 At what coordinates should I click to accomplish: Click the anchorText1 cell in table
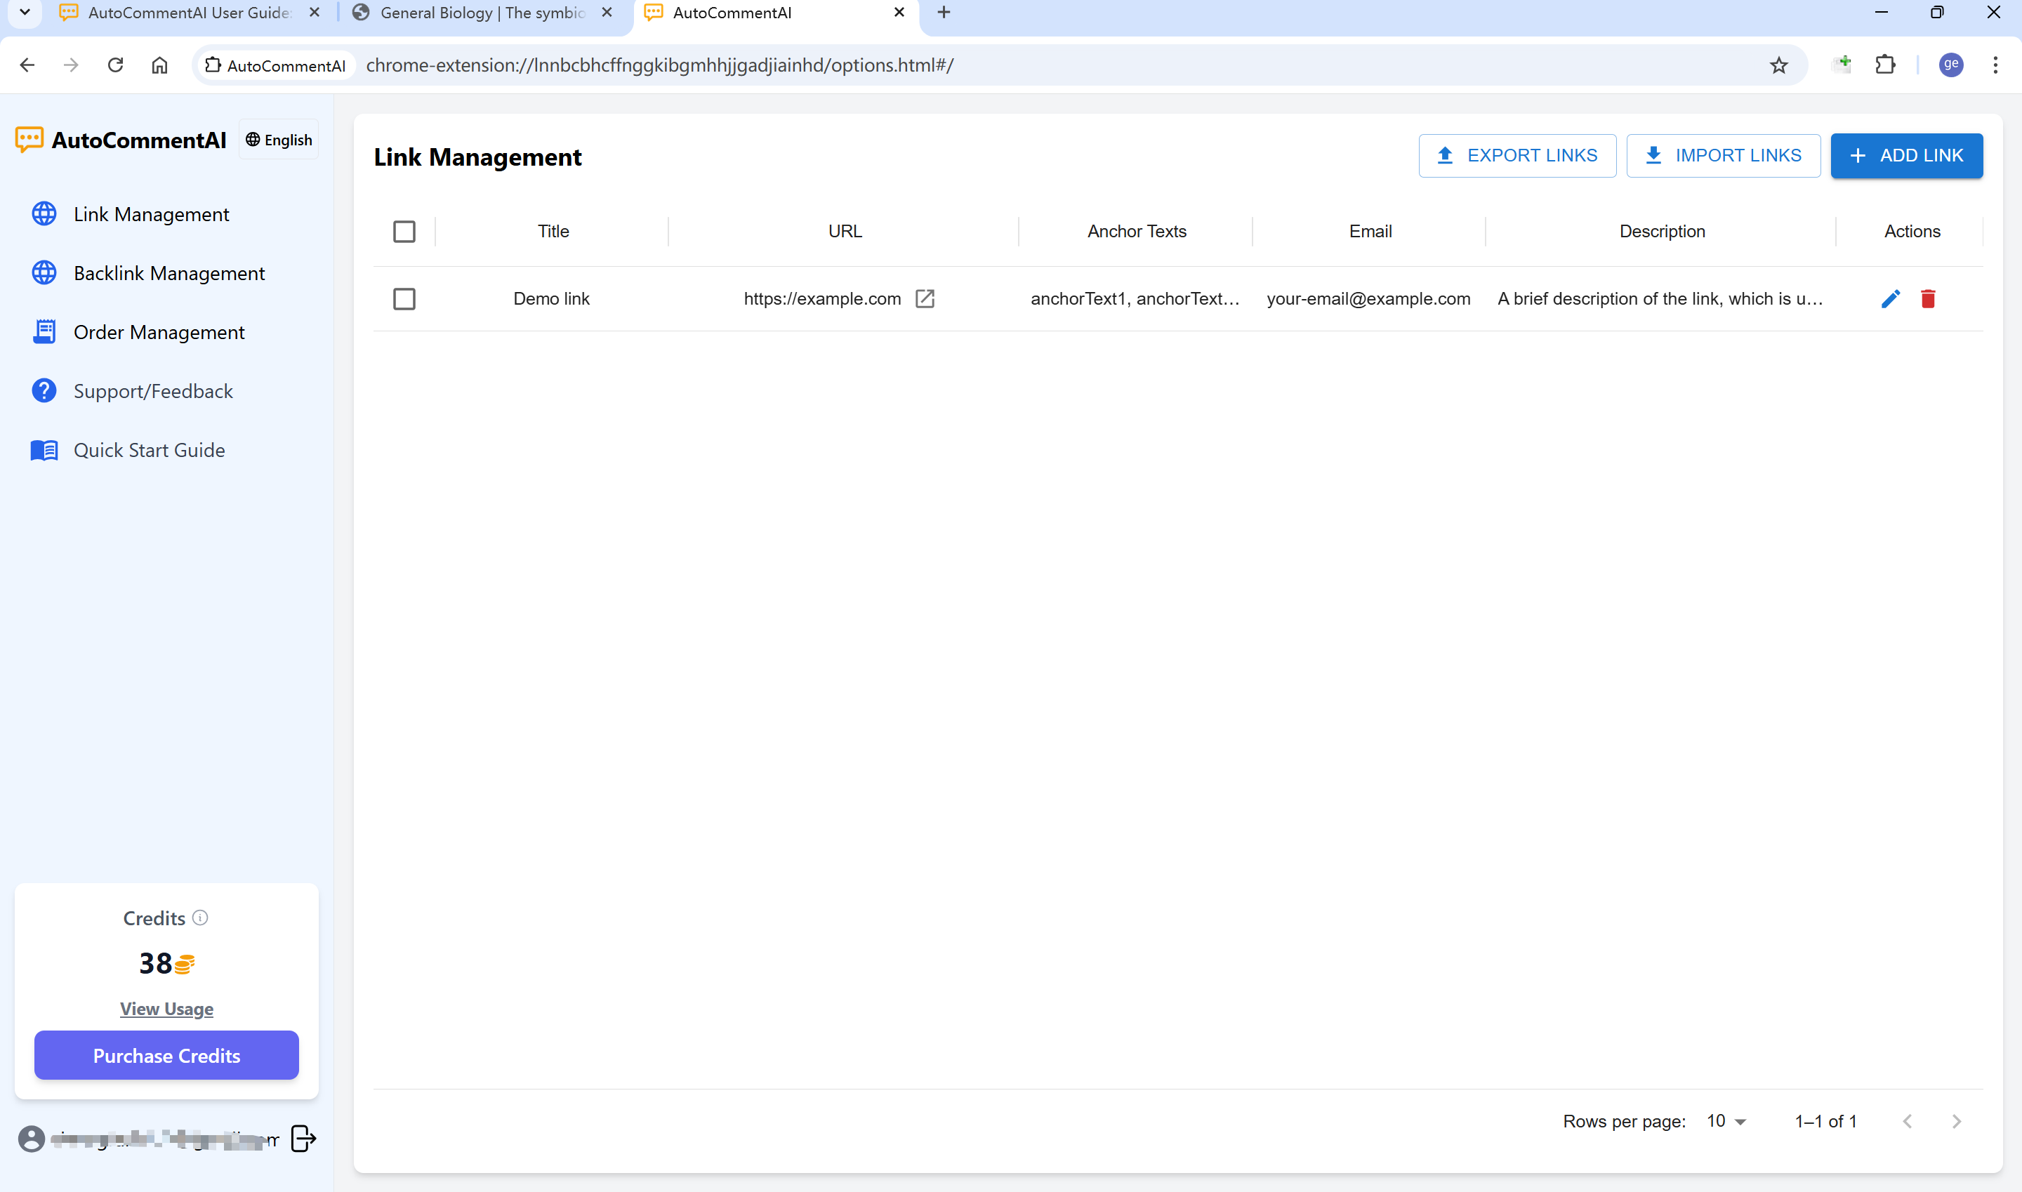click(x=1135, y=299)
